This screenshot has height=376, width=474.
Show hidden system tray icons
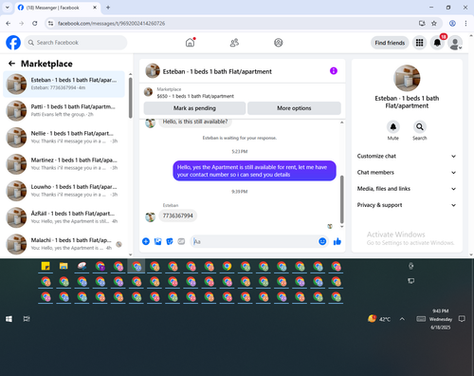(x=402, y=319)
